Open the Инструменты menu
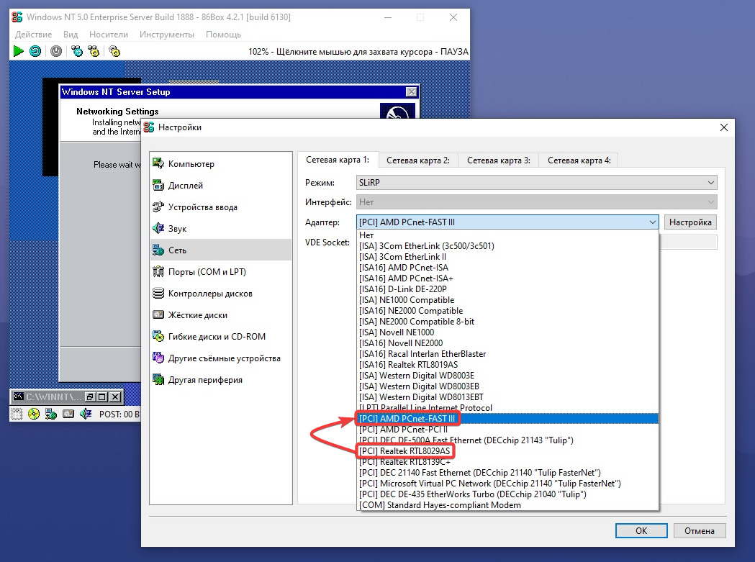755x562 pixels. click(x=167, y=35)
